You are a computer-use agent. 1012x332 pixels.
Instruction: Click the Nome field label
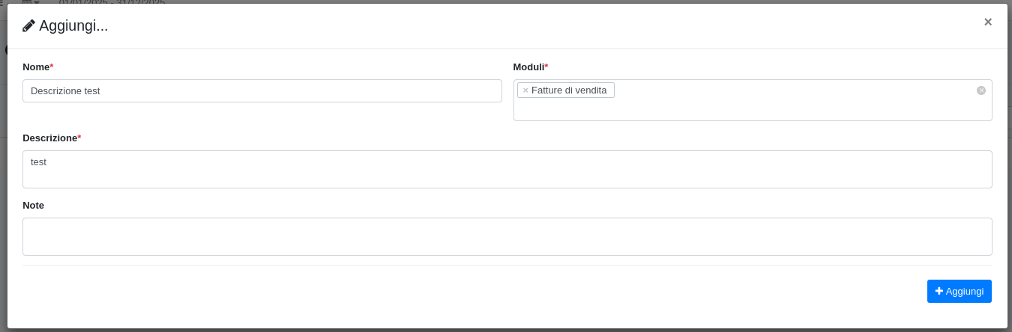(36, 67)
